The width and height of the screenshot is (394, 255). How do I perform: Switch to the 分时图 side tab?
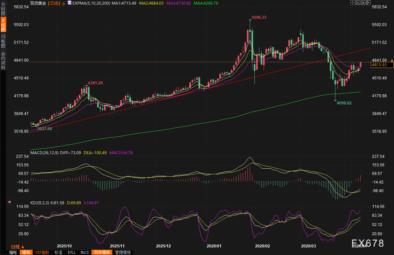tap(3, 9)
